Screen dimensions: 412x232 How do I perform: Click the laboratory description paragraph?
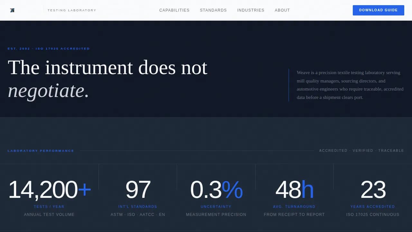click(350, 85)
